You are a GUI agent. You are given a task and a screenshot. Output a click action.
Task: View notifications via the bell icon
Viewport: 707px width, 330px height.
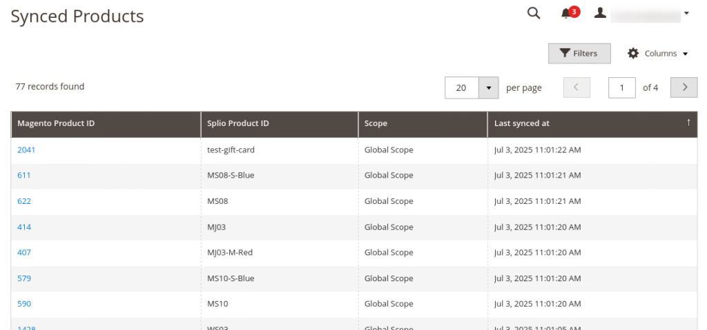(567, 14)
